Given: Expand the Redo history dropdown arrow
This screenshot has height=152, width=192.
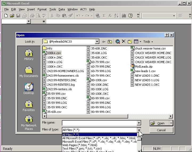Looking at the screenshot, I should pyautogui.click(x=92, y=16).
